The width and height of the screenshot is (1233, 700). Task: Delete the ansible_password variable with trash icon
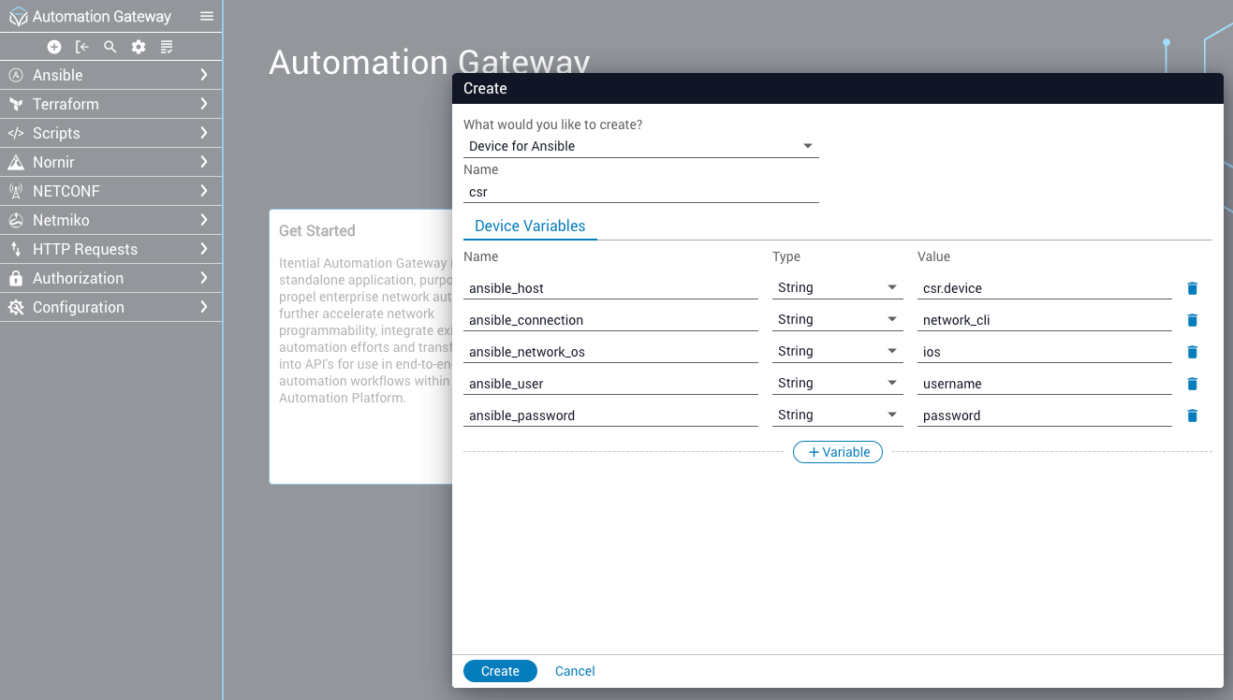pyautogui.click(x=1192, y=416)
